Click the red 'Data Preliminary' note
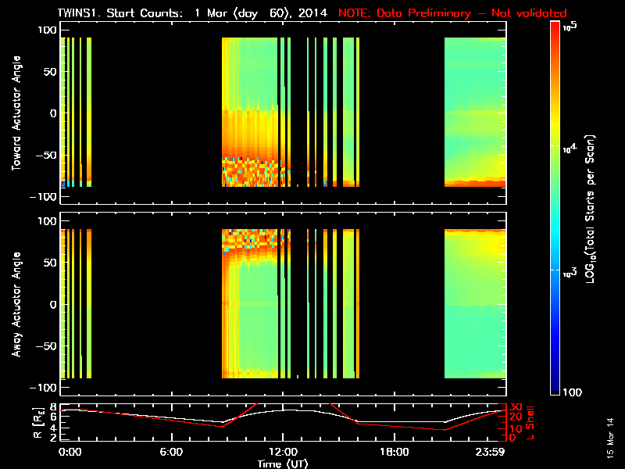The image size is (625, 469). pyautogui.click(x=452, y=13)
